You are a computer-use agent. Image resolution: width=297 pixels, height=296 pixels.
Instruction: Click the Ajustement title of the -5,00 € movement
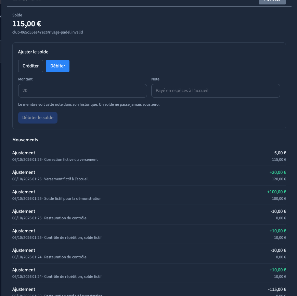pyautogui.click(x=24, y=153)
